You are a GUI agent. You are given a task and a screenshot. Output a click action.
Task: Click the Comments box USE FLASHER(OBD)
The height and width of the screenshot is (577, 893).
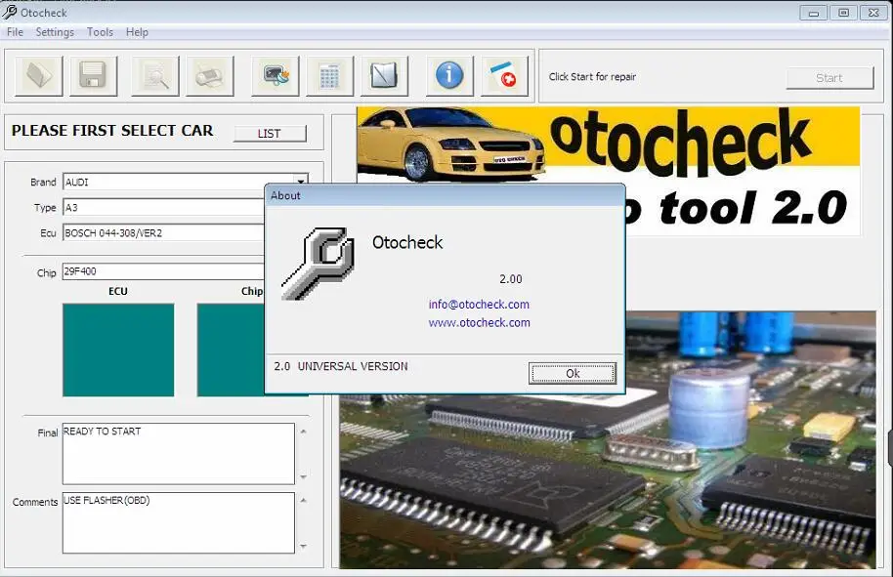pos(178,522)
